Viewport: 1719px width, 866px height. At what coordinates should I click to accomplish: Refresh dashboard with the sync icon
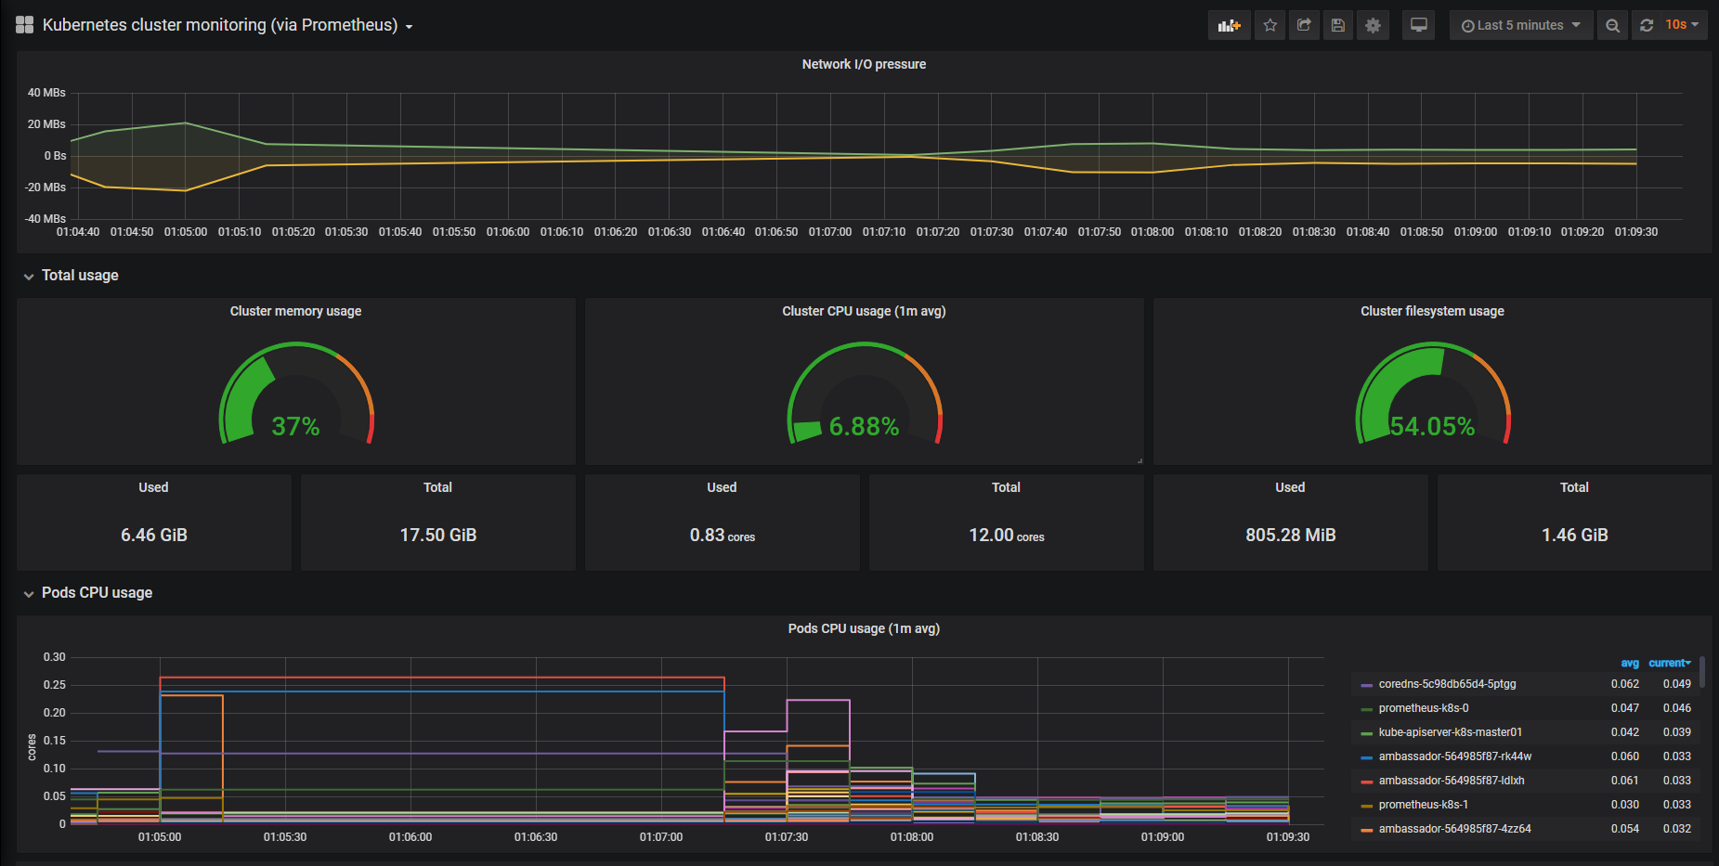coord(1647,25)
